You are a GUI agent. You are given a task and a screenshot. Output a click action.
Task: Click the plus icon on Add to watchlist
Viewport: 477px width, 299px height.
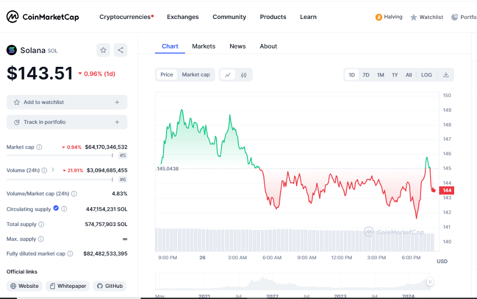pyautogui.click(x=117, y=103)
